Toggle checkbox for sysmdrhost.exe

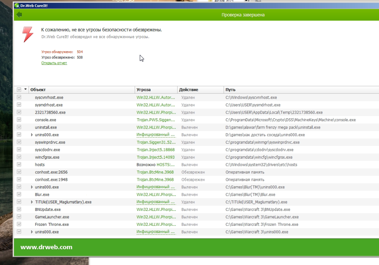point(19,105)
